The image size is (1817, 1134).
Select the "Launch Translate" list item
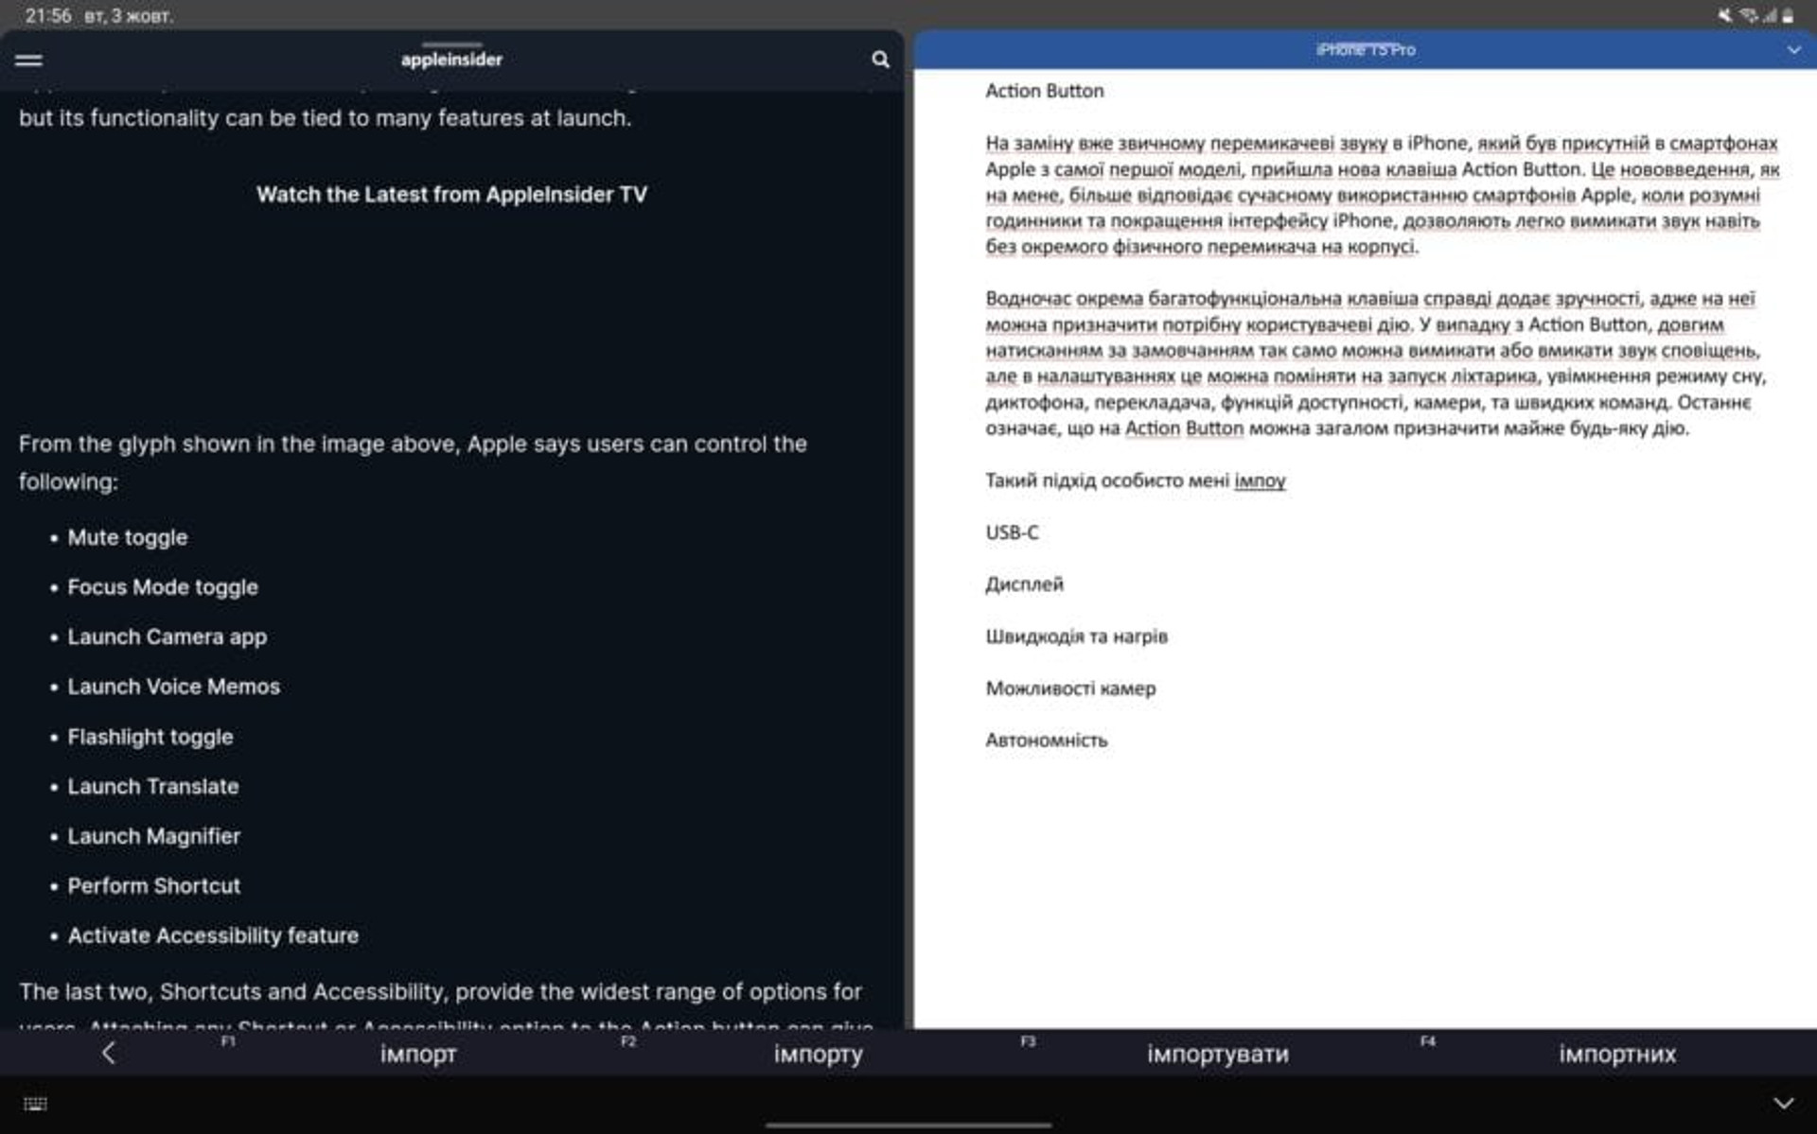pyautogui.click(x=153, y=787)
